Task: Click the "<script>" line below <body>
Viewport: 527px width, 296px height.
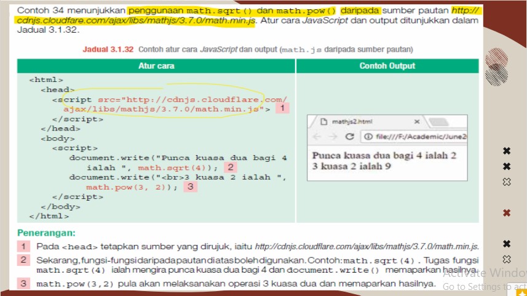Action: click(75, 148)
